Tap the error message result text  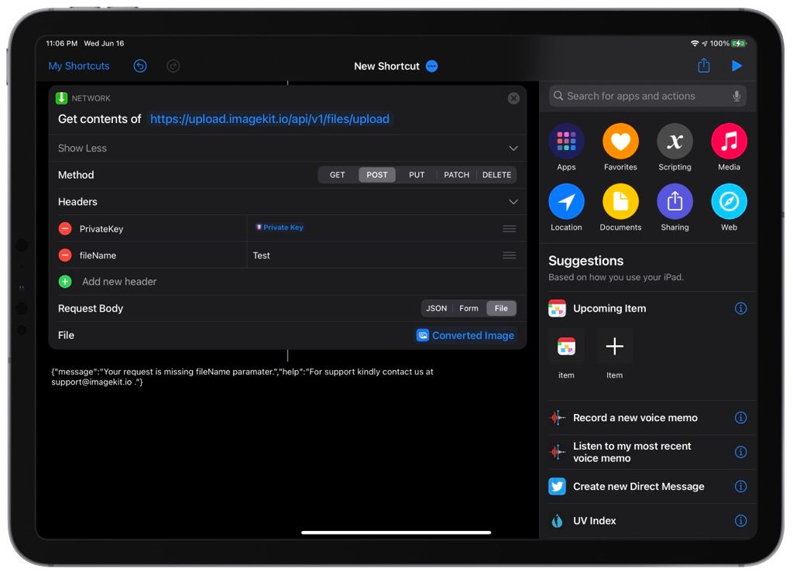tap(242, 377)
